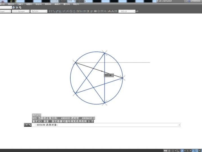Open the 修改(M) menu
The image size is (202, 152).
pyautogui.click(x=48, y=4)
